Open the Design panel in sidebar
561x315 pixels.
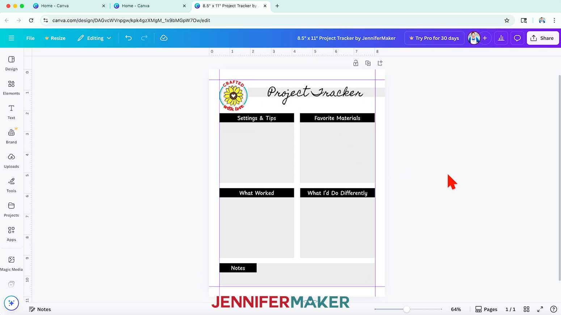tap(11, 63)
